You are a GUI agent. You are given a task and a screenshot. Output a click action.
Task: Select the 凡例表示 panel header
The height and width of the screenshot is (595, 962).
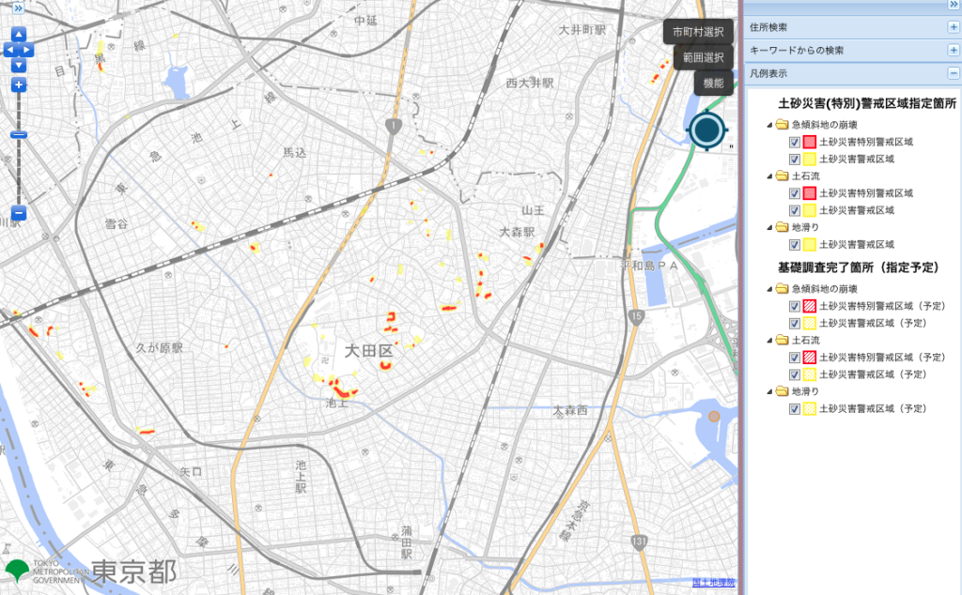click(x=852, y=73)
